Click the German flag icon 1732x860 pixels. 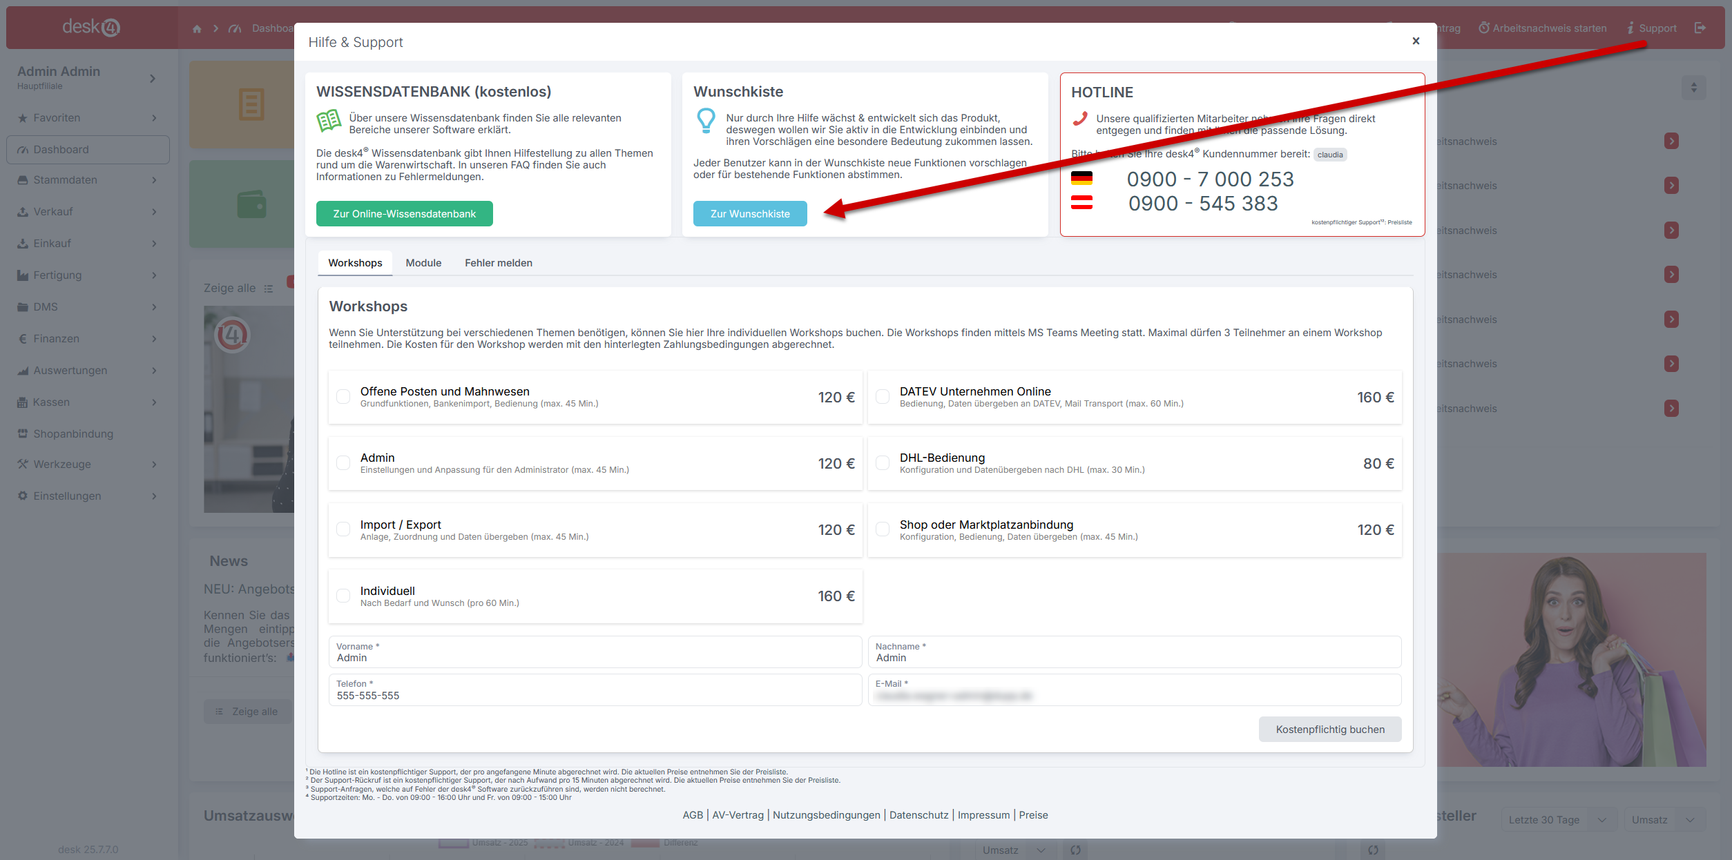pos(1081,178)
